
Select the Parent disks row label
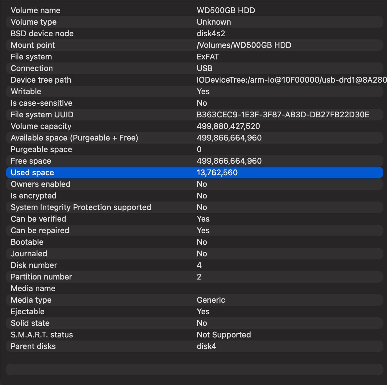pyautogui.click(x=33, y=346)
